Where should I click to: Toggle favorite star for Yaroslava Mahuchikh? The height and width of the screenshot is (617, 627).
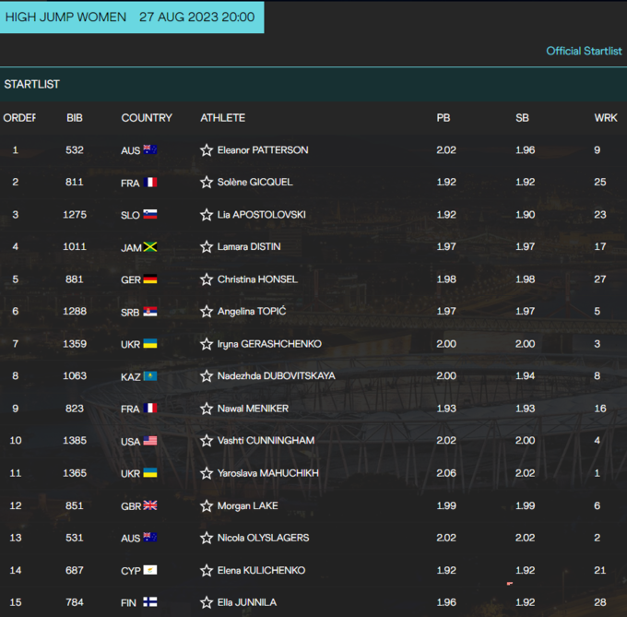tap(207, 473)
